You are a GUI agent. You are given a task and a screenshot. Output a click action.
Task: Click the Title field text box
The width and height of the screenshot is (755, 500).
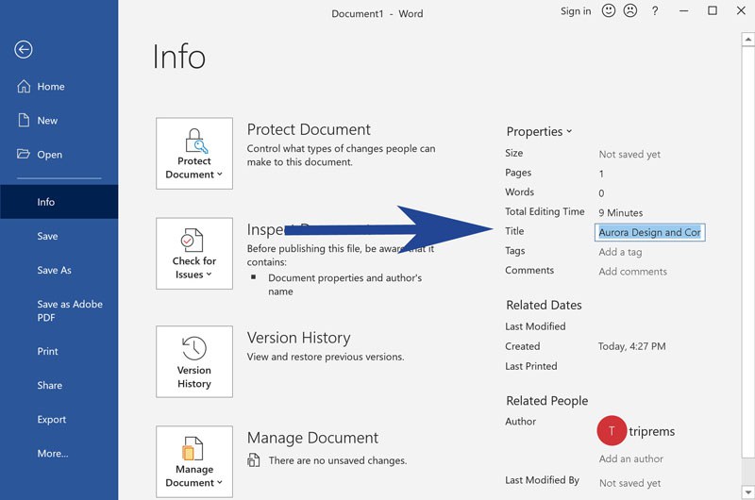point(650,232)
